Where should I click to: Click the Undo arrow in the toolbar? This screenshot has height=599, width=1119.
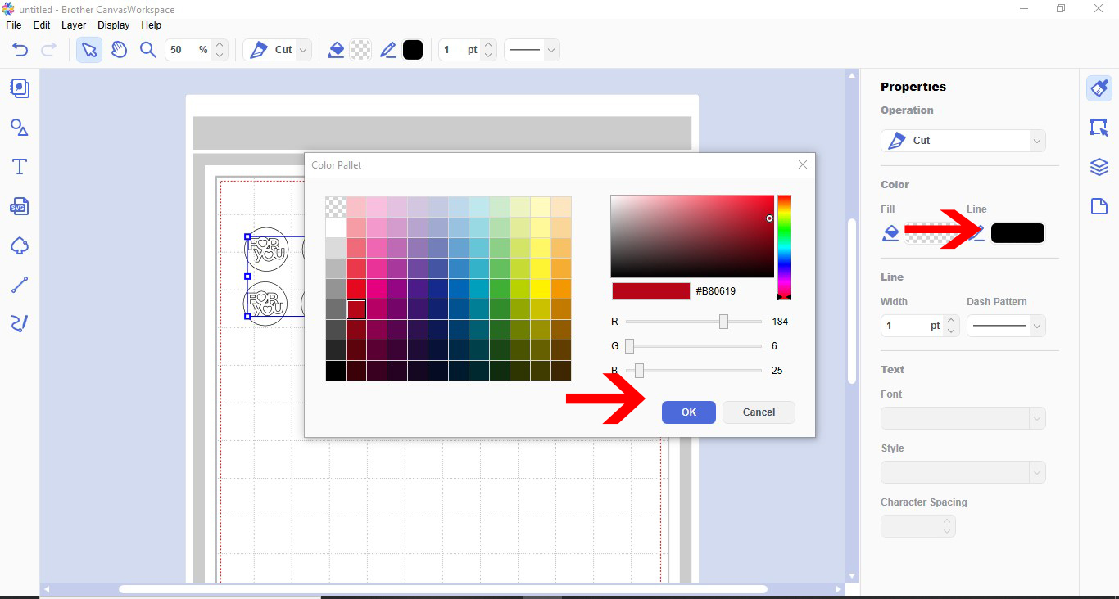point(20,50)
